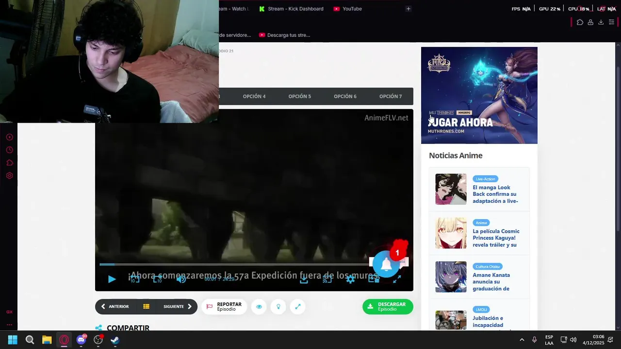The image size is (621, 349).
Task: Open Opera GX from the taskbar
Action: 64,340
